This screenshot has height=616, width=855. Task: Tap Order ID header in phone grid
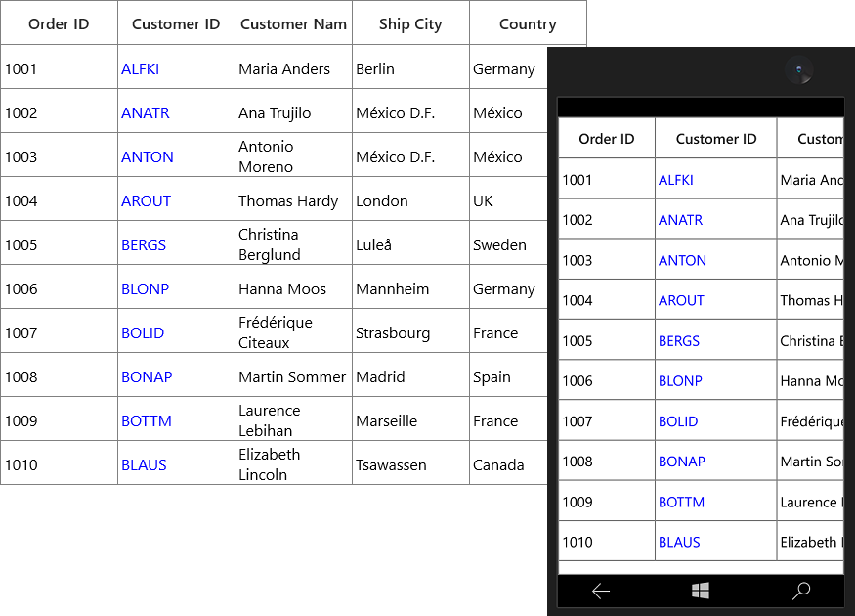(607, 139)
